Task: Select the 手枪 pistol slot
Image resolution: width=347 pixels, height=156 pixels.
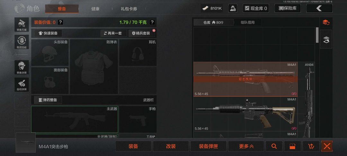Action: click(138, 119)
